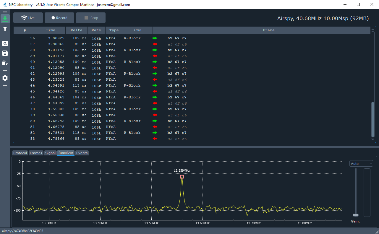Screen dimensions: 379x234
Task: Click delta '115 ms' in row 52
Action: pyautogui.click(x=80, y=133)
